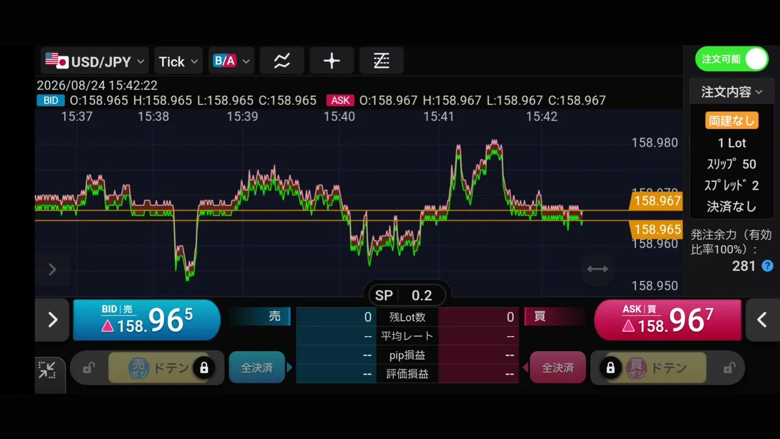Screen dimensions: 780x439
Task: Click the 158.967 ASK price label
Action: (x=656, y=201)
